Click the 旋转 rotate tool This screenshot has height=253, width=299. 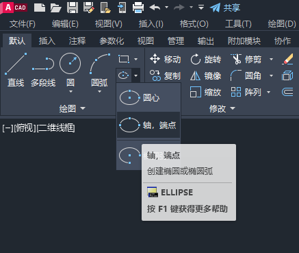pos(206,59)
